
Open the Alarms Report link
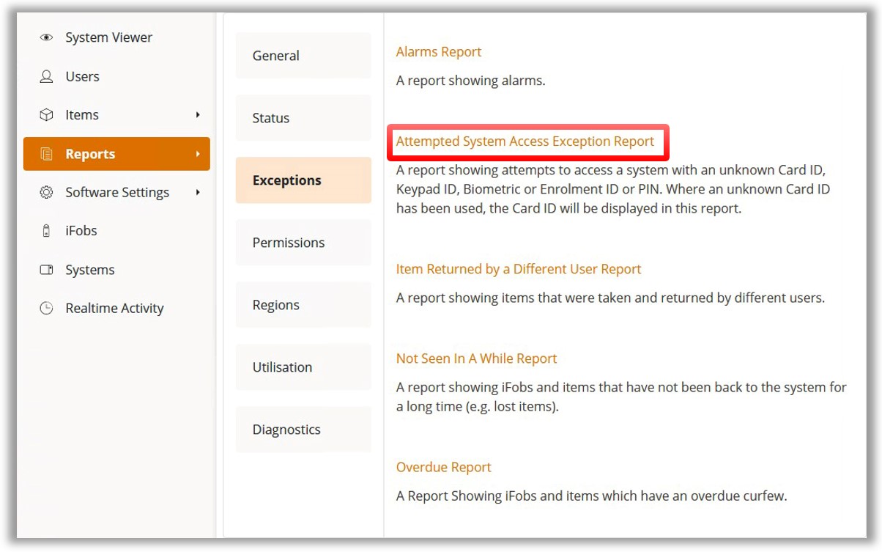pos(438,52)
